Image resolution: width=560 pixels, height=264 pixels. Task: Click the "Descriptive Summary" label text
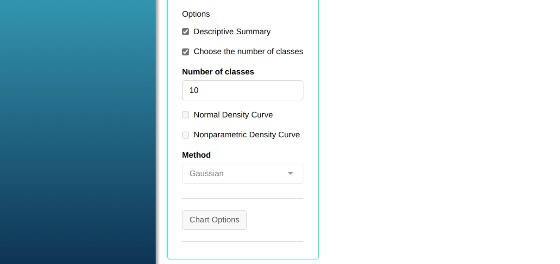click(x=232, y=32)
